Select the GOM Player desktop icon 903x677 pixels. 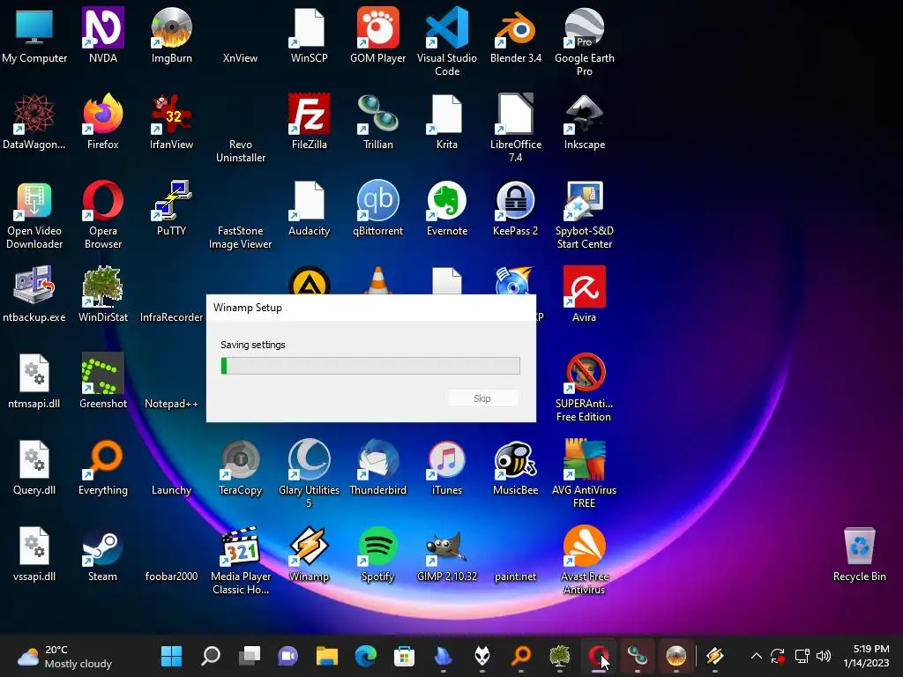[377, 27]
